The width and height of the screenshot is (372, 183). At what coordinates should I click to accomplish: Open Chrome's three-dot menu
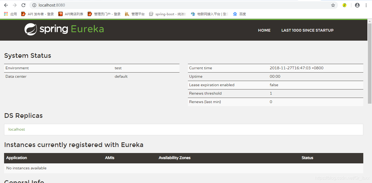click(366, 5)
